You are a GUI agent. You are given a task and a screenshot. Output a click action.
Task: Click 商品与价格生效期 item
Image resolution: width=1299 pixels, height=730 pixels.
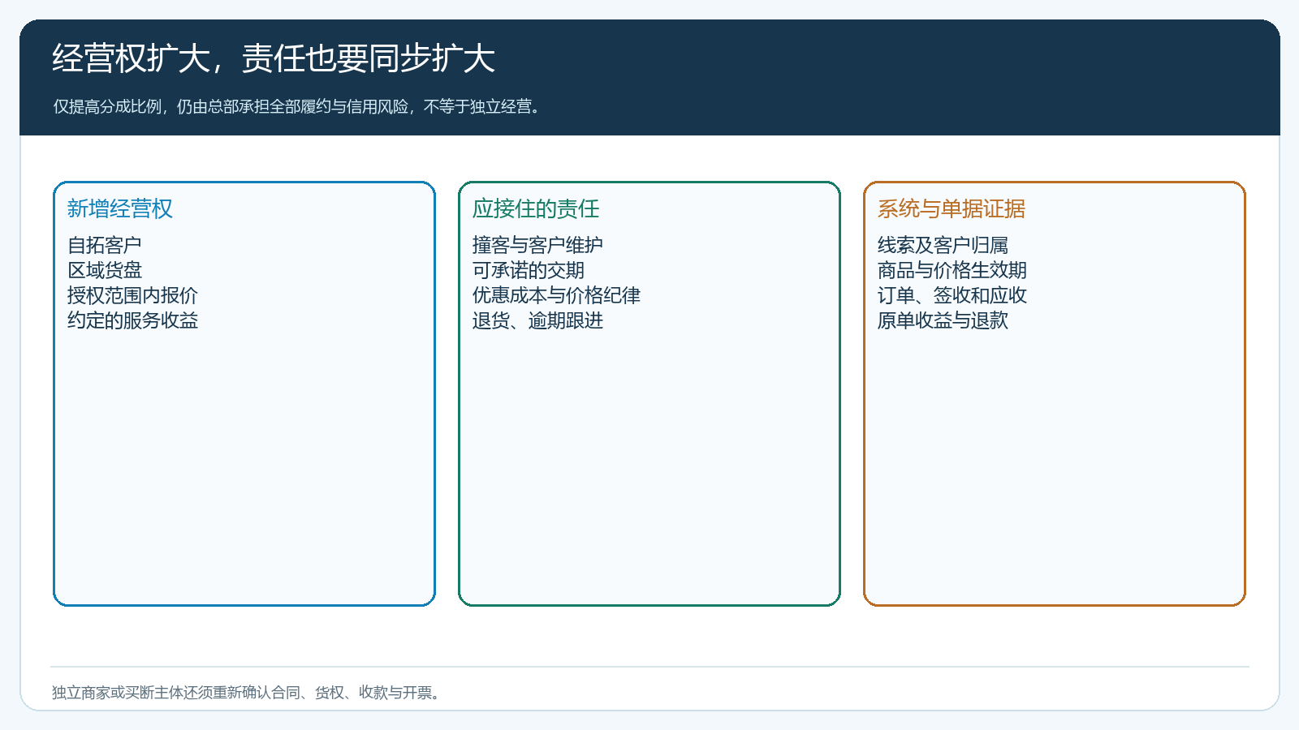click(952, 270)
